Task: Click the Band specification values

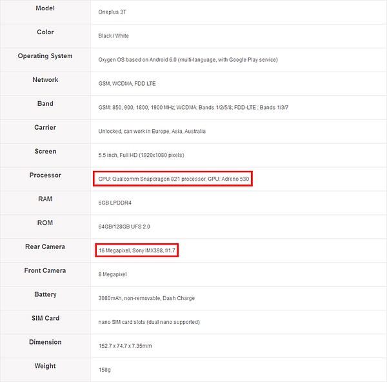Action: coord(193,107)
